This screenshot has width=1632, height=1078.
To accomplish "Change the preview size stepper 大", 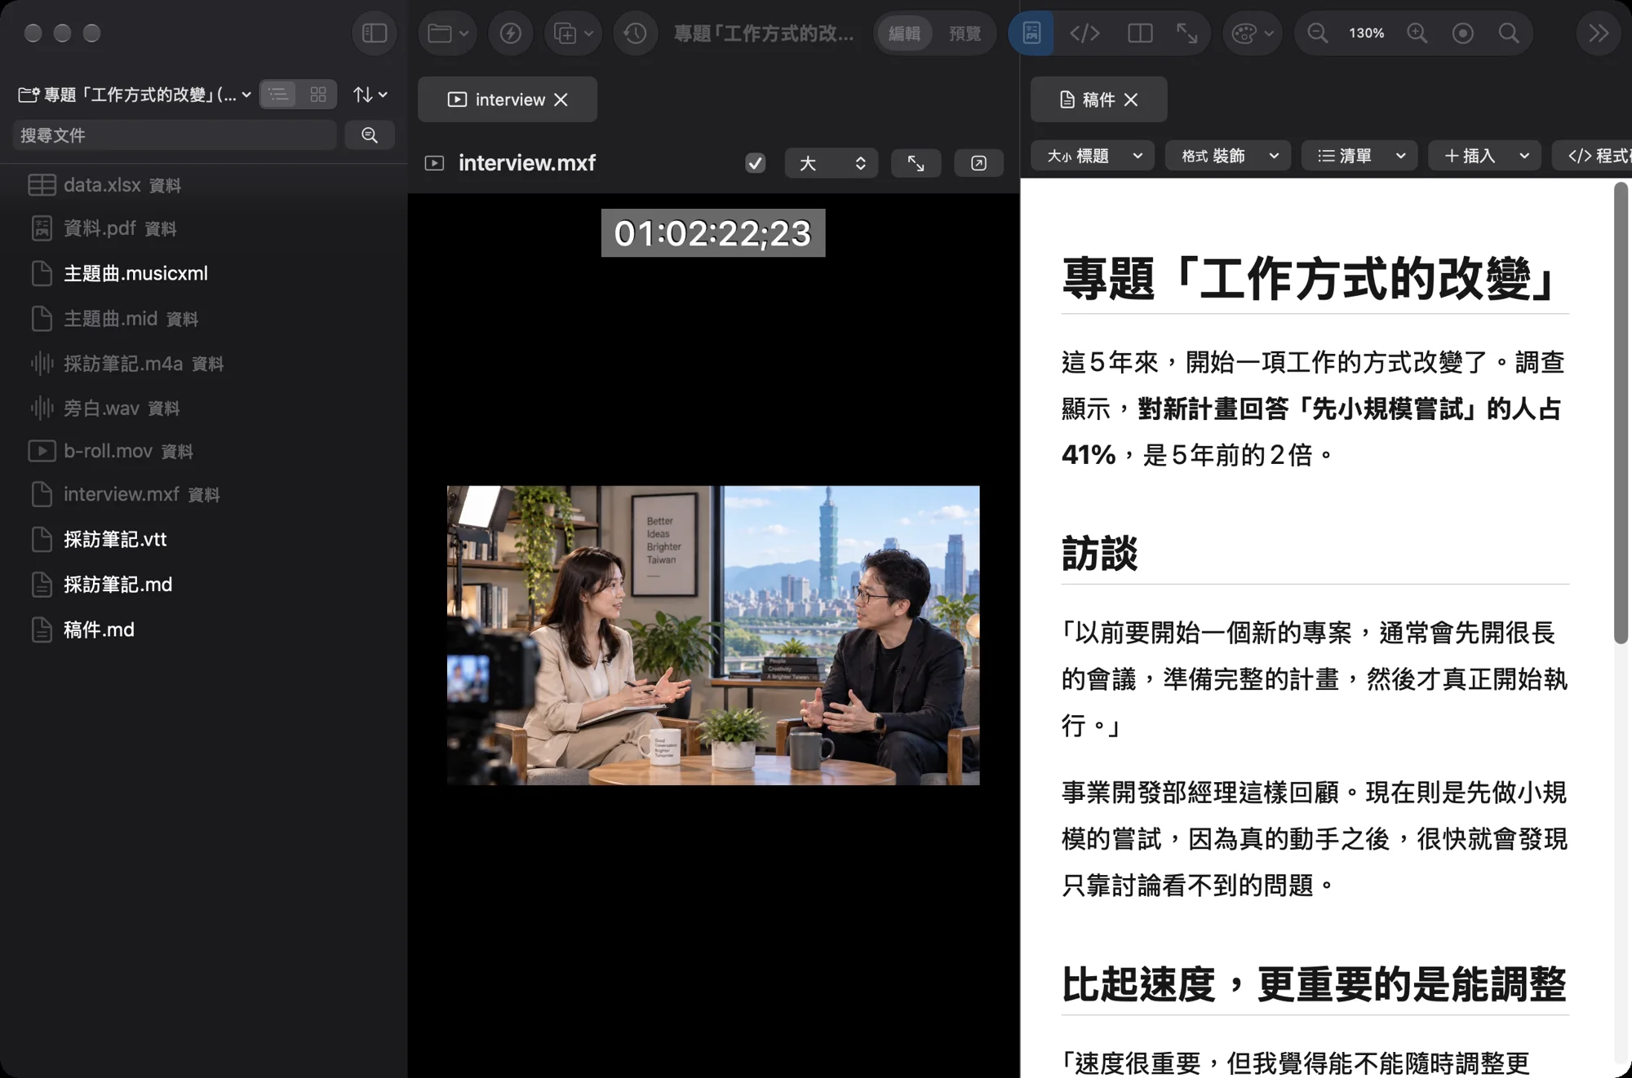I will point(832,163).
